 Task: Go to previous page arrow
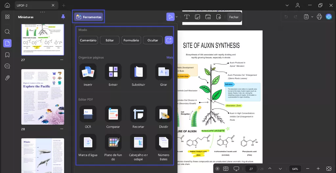point(270,169)
